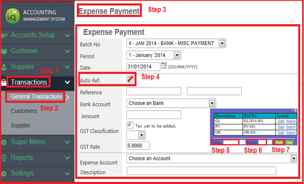
Task: Click the Supplier menu person icon
Action: point(4,67)
